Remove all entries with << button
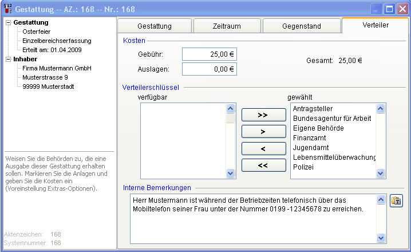 click(x=263, y=166)
